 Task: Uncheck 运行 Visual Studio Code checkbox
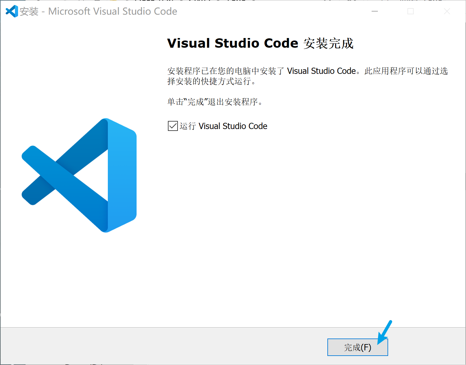173,126
